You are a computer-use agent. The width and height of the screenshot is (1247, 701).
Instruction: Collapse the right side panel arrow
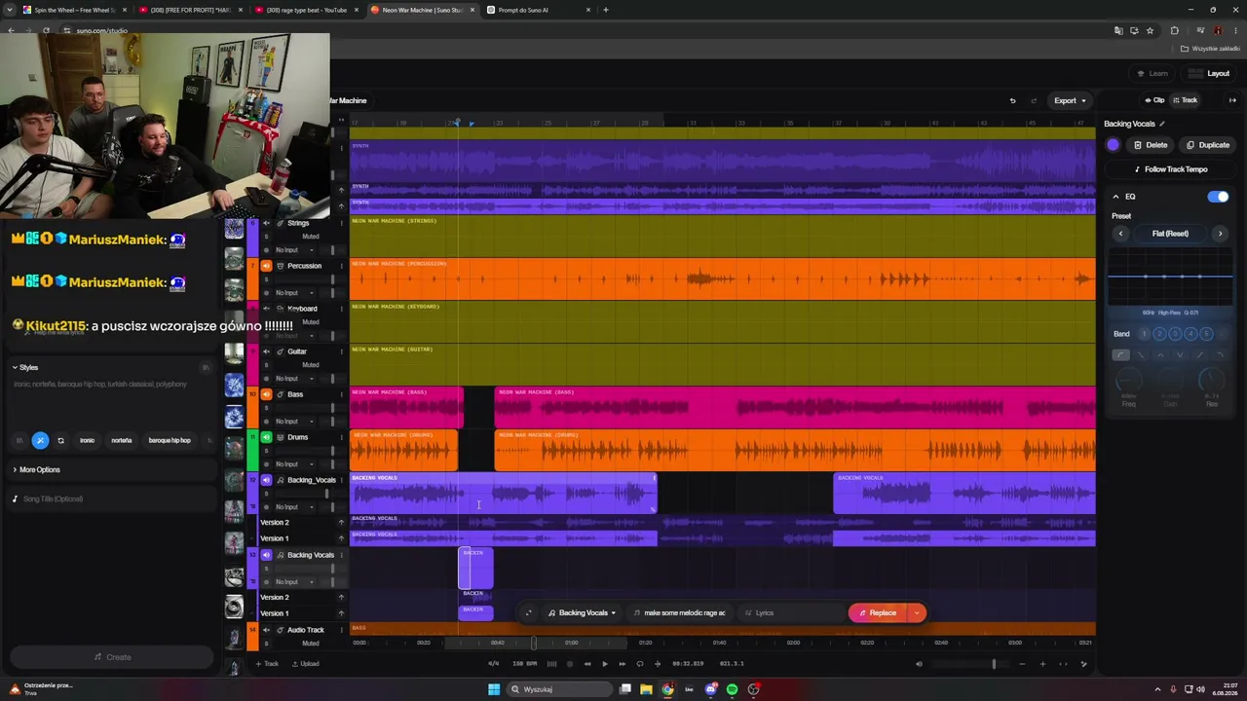1232,100
